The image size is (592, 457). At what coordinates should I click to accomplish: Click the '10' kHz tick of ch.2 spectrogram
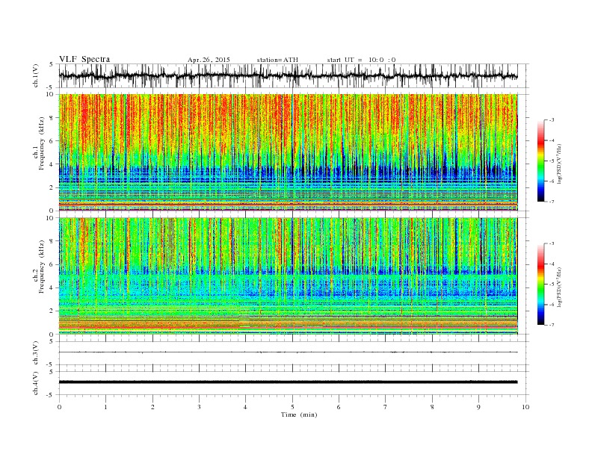[x=50, y=218]
